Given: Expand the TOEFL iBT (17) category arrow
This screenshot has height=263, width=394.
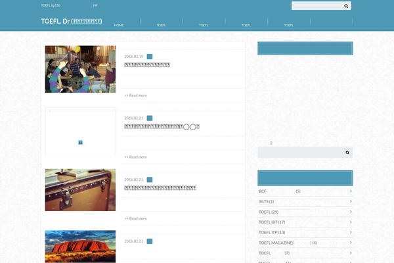Looking at the screenshot, I should (351, 222).
